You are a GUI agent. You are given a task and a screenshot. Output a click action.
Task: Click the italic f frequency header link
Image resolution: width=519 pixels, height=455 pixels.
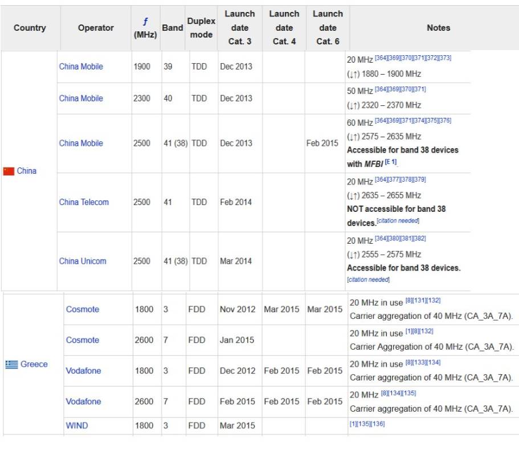145,22
